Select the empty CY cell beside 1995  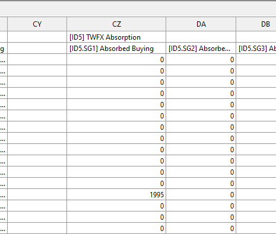(37, 195)
